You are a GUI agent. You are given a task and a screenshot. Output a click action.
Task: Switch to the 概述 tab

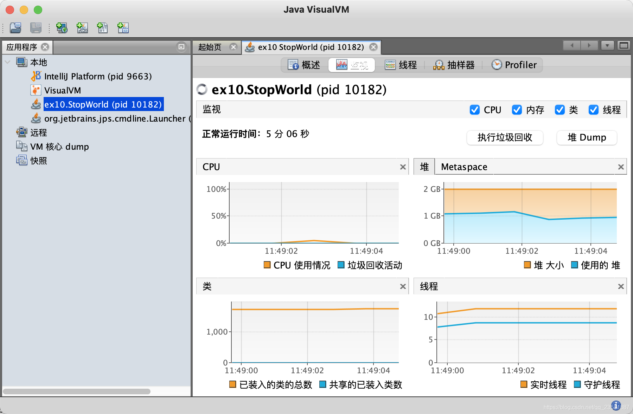[304, 65]
